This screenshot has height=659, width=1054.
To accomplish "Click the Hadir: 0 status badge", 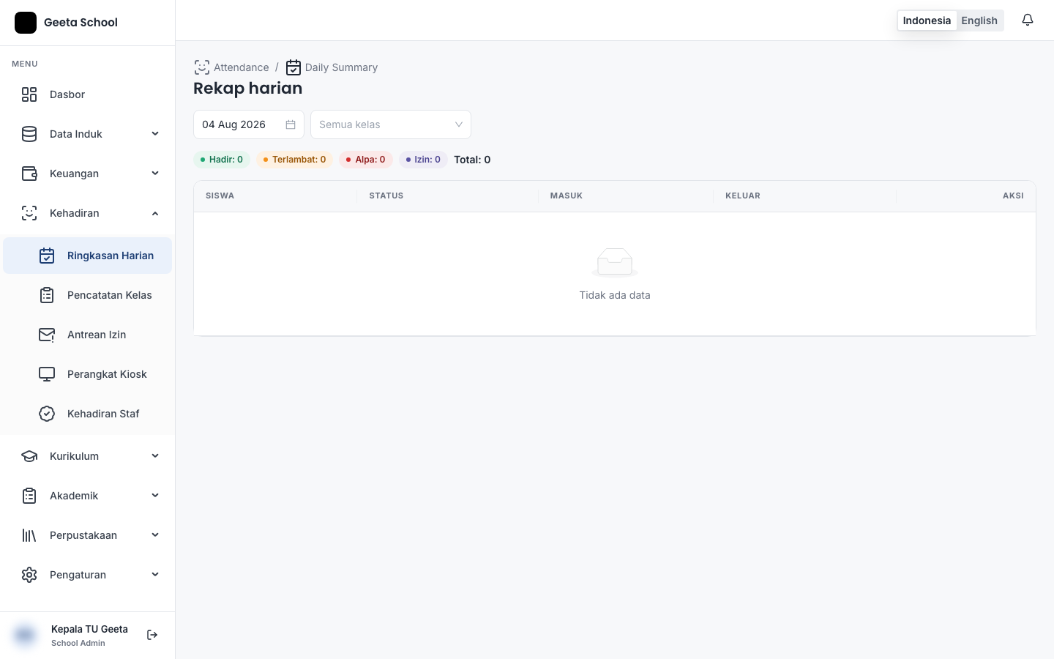I will pos(222,160).
